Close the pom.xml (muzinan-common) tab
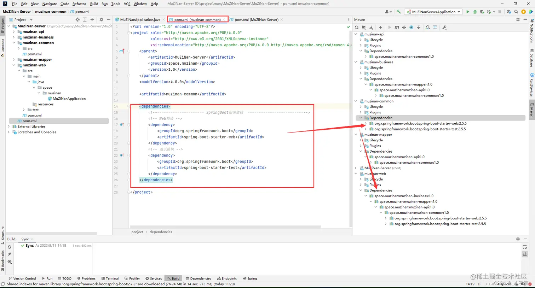 (x=224, y=19)
